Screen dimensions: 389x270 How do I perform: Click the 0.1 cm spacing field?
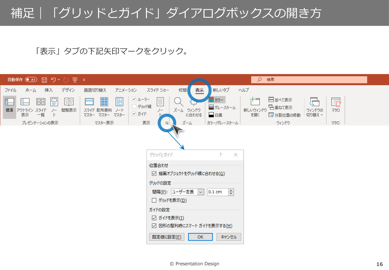(218, 192)
